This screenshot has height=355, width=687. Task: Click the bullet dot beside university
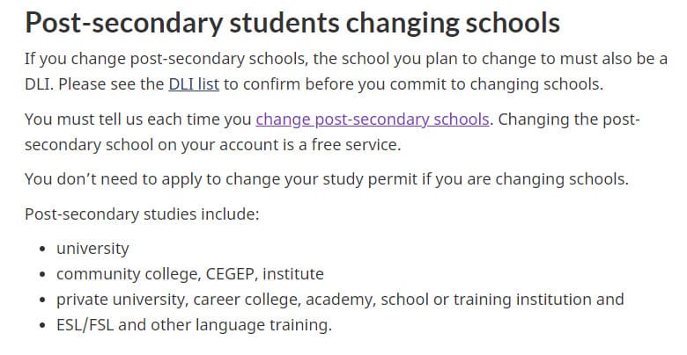click(42, 249)
